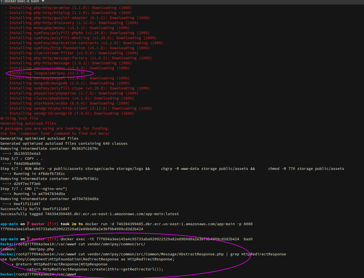Click the 'Installing omnipay/common (v3.0.4)' line

pos(67,68)
